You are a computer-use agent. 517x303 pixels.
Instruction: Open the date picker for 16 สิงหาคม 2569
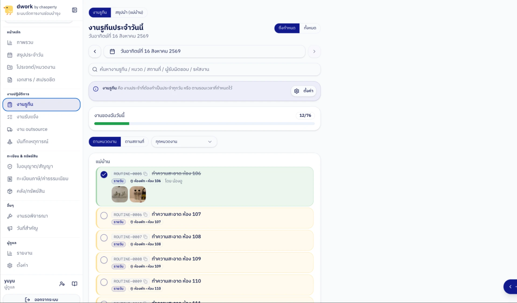204,51
